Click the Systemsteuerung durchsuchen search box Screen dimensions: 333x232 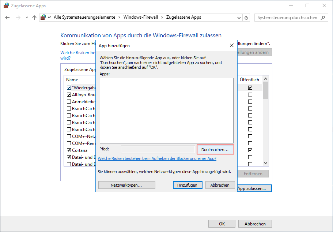point(291,18)
